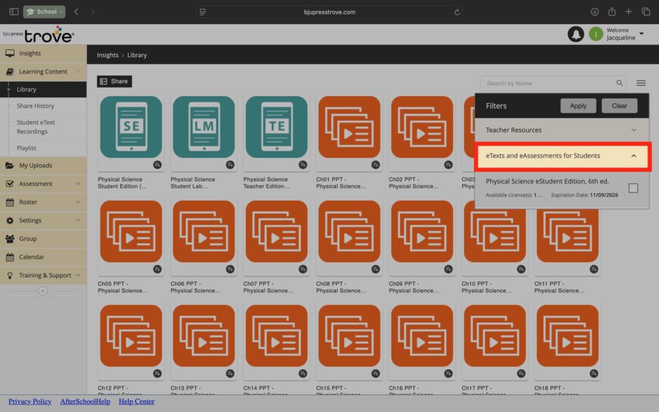Open the Privacy Policy link
This screenshot has height=412, width=659.
(x=30, y=402)
